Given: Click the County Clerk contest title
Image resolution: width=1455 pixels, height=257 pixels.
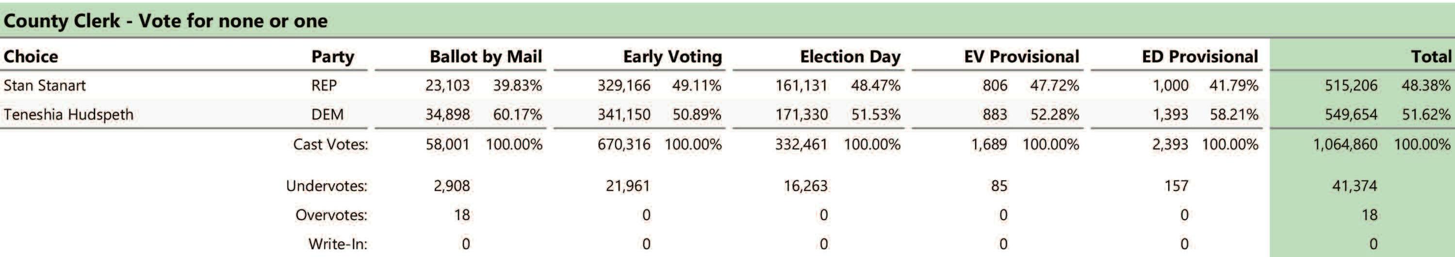Looking at the screenshot, I should (x=165, y=21).
